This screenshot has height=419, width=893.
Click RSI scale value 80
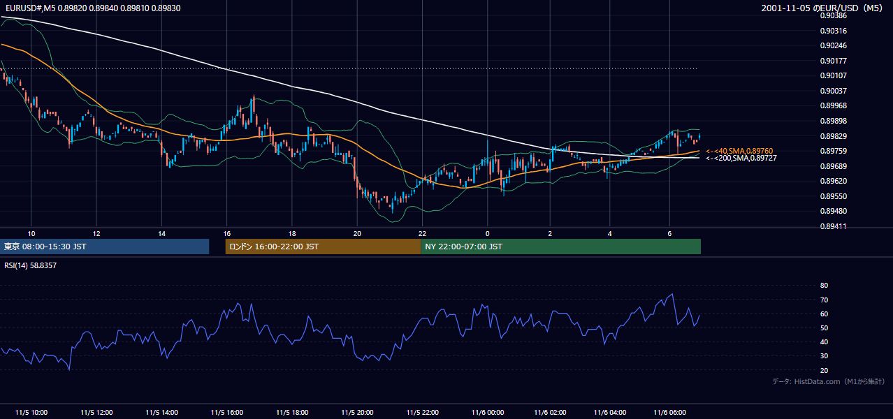pos(824,286)
